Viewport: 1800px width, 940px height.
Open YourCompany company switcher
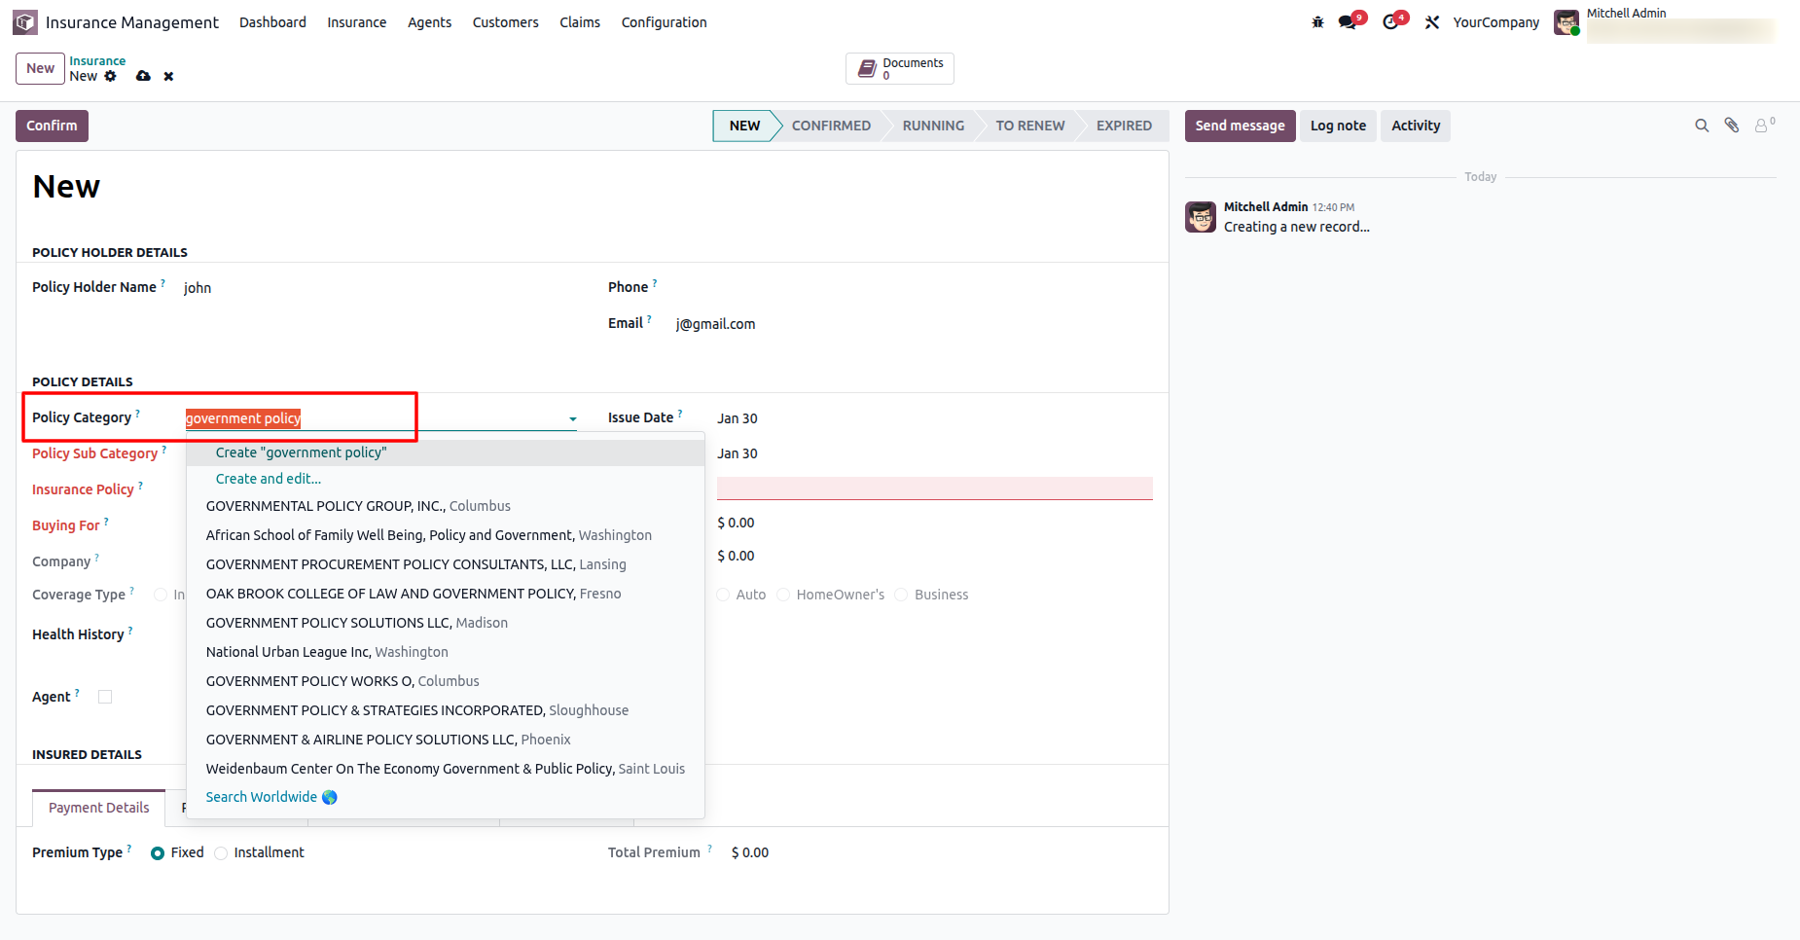point(1496,22)
